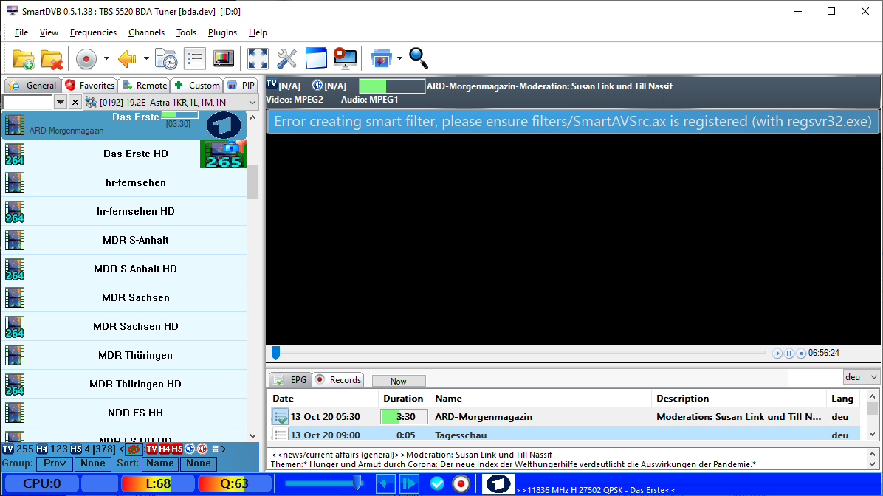
Task: Click the red record icon in bottom bar
Action: tap(461, 483)
